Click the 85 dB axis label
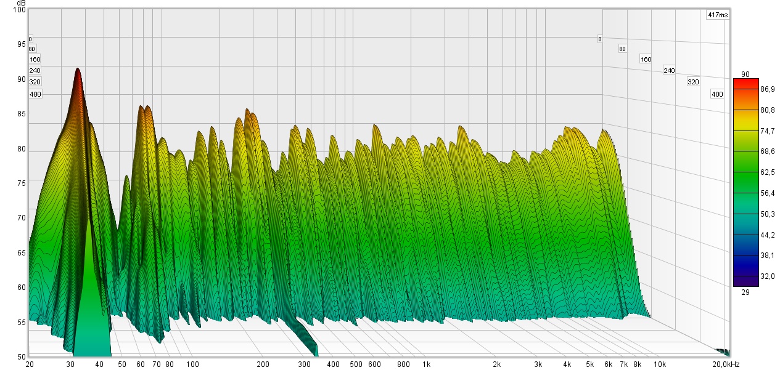 (21, 114)
